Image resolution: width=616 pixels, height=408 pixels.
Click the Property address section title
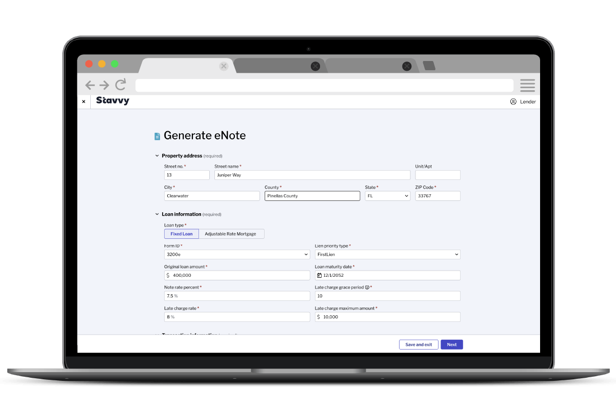coord(182,156)
